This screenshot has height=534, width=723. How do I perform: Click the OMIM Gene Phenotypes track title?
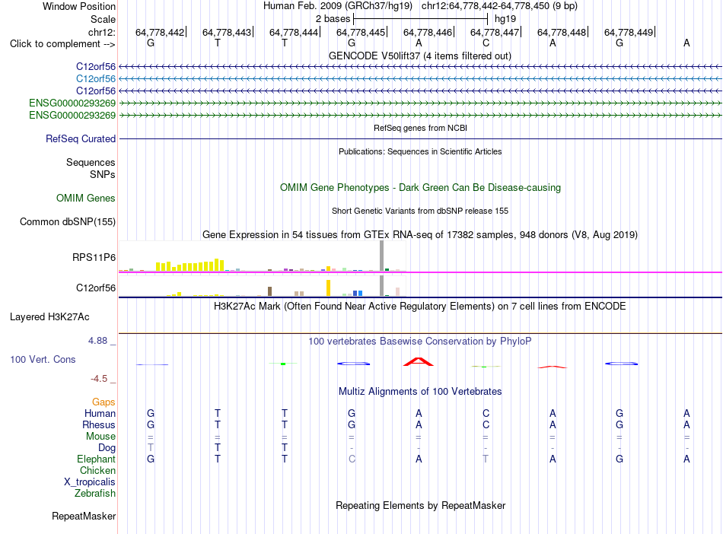pyautogui.click(x=421, y=188)
